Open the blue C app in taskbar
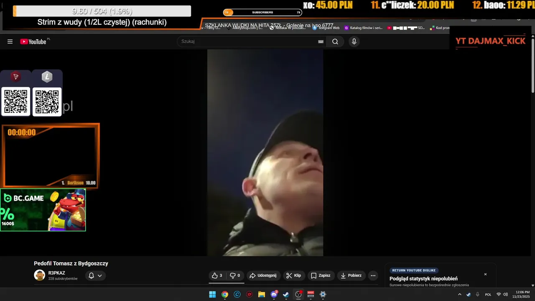 click(x=237, y=294)
